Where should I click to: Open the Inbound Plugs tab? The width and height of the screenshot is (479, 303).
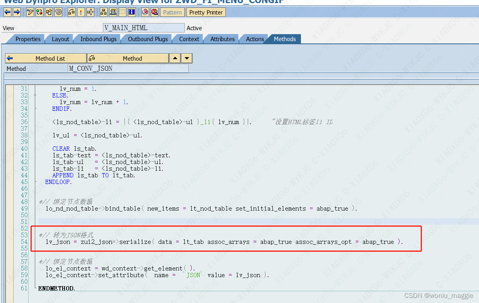tap(99, 39)
